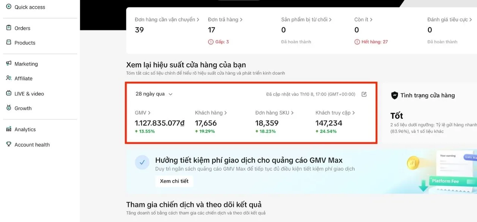Expand the Đơn trả hàng section
The width and height of the screenshot is (477, 222).
(x=225, y=19)
